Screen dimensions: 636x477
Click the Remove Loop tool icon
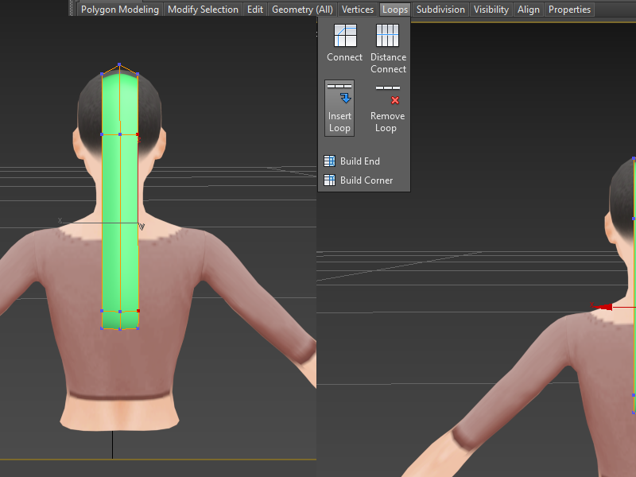pos(387,95)
